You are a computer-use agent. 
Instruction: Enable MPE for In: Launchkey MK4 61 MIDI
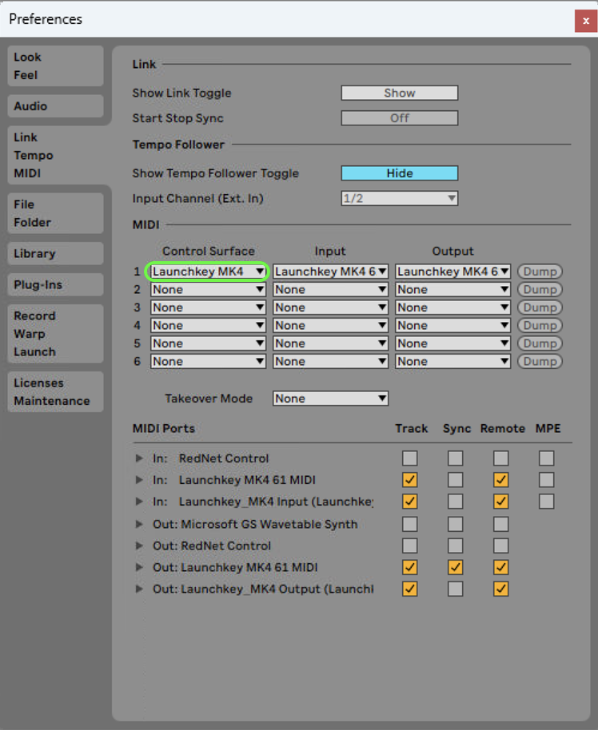click(x=546, y=479)
